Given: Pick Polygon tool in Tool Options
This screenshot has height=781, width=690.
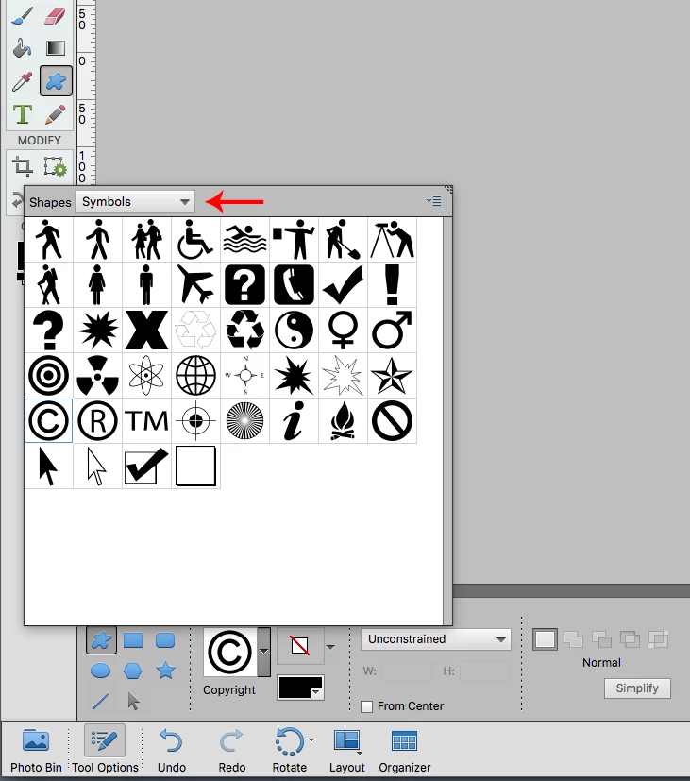Looking at the screenshot, I should (133, 671).
